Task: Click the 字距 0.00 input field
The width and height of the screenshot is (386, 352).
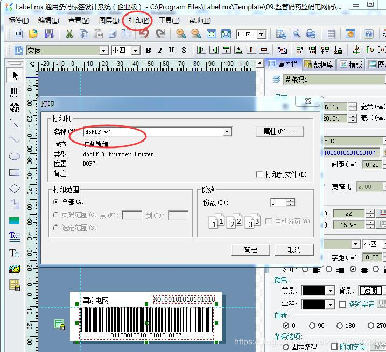Action: (x=372, y=257)
